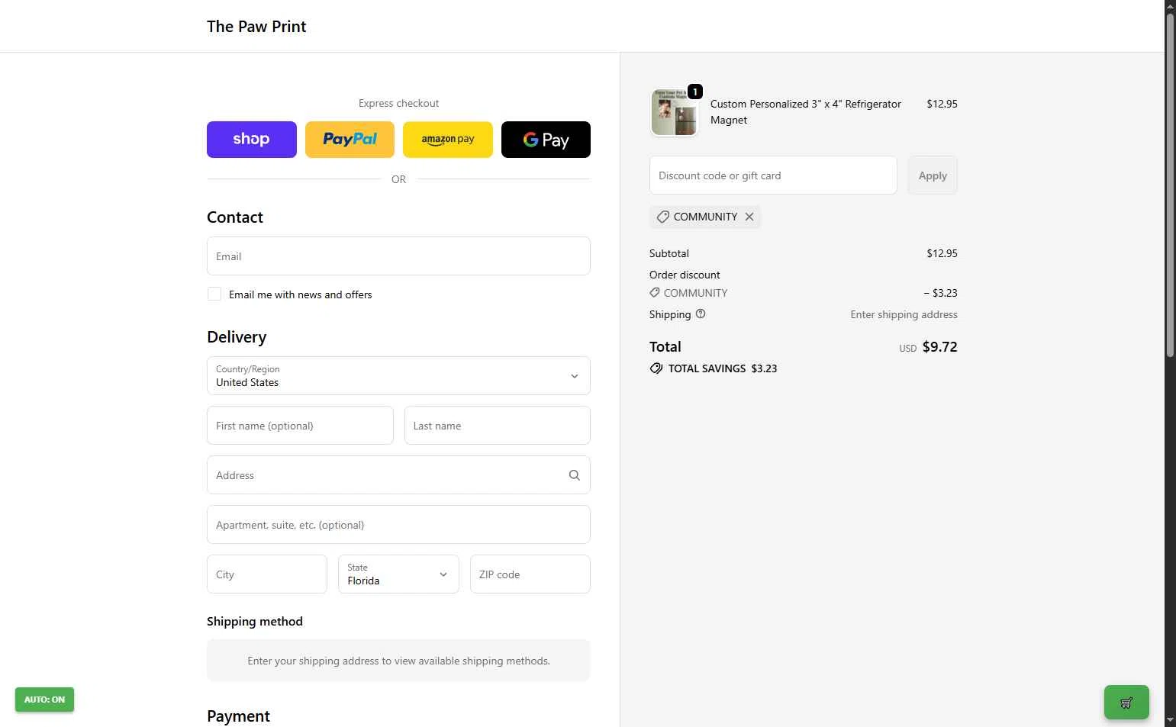This screenshot has height=727, width=1176.
Task: Open the green cart floating button
Action: [1126, 703]
